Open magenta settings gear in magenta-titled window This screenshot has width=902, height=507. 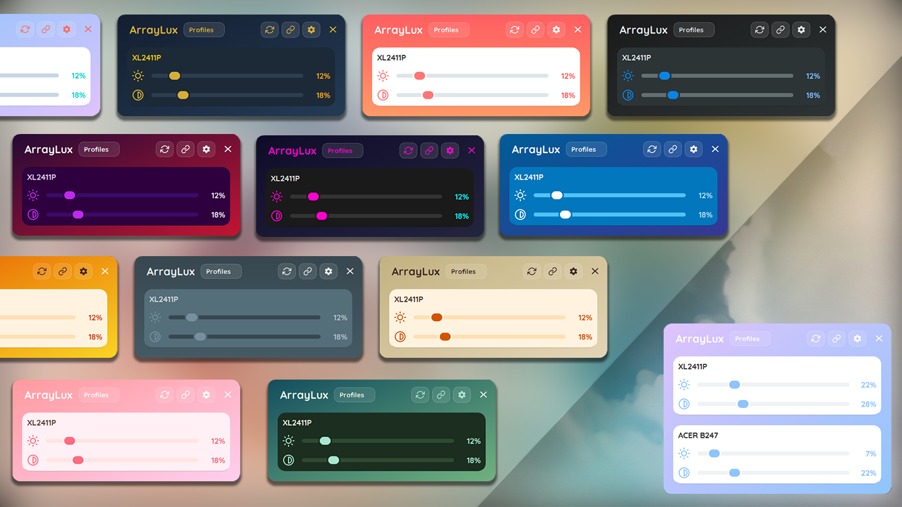pos(450,151)
